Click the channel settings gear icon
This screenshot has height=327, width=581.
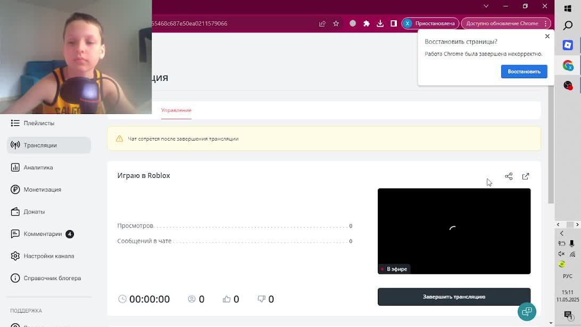coord(15,256)
